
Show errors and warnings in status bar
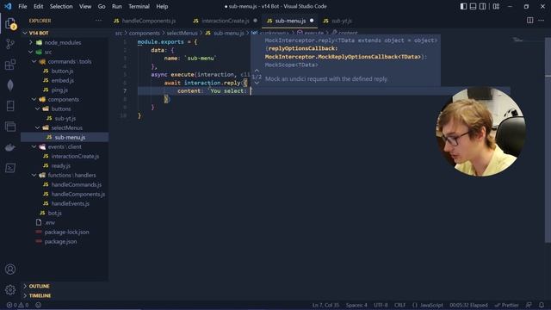pos(17,305)
